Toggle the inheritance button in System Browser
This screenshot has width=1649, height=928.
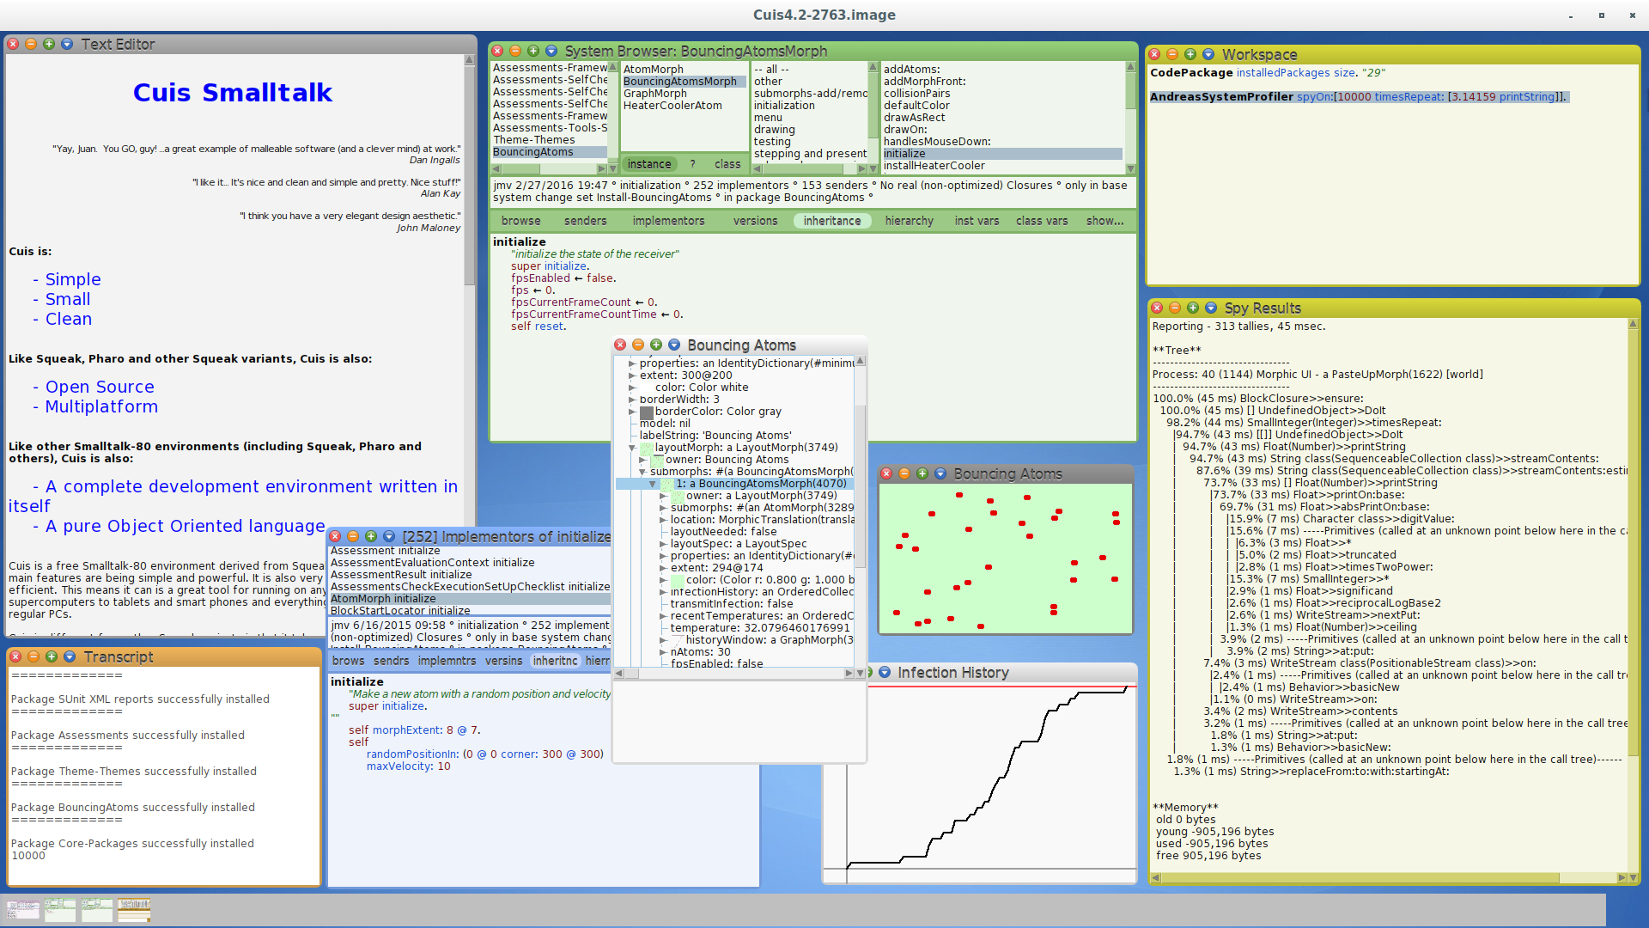tap(831, 221)
